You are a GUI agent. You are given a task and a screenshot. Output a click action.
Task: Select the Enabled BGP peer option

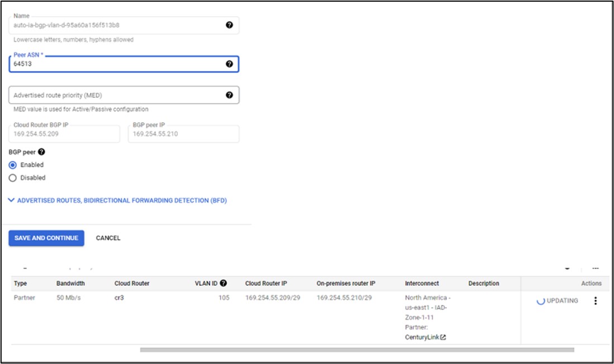[13, 165]
